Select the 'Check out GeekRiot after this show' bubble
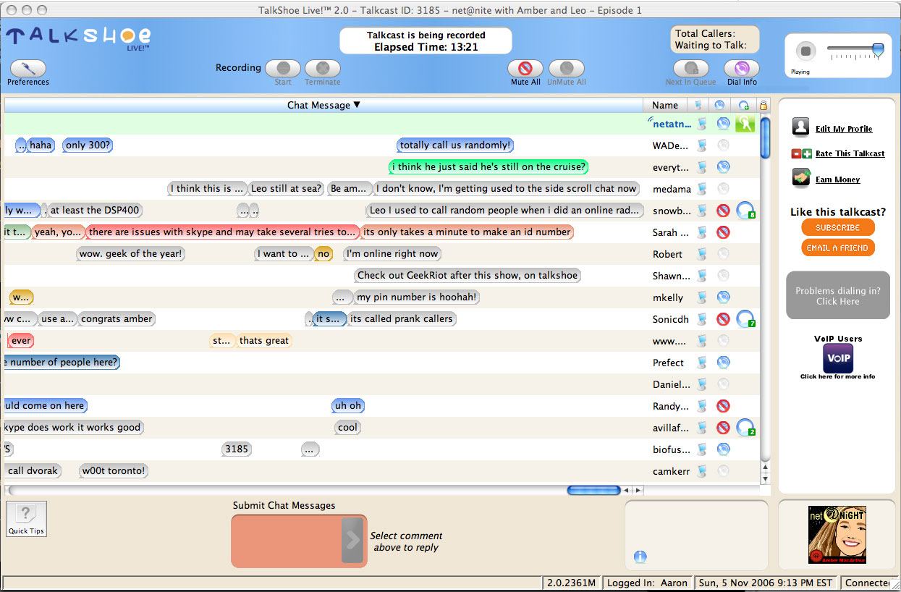This screenshot has width=901, height=592. [x=468, y=275]
